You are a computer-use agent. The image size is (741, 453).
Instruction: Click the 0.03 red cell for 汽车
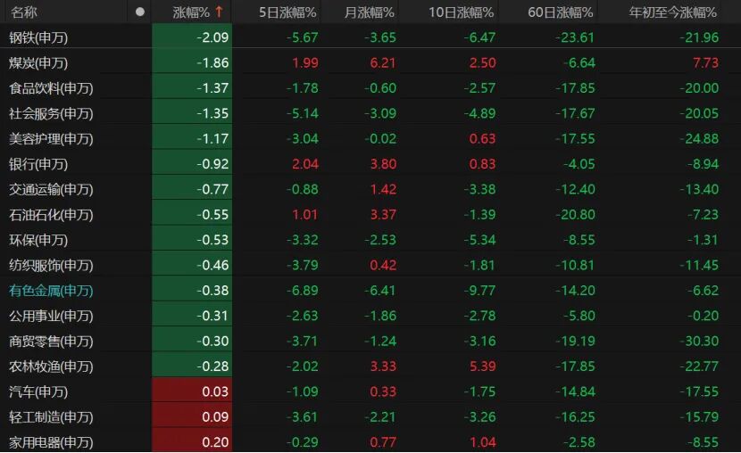pos(192,391)
